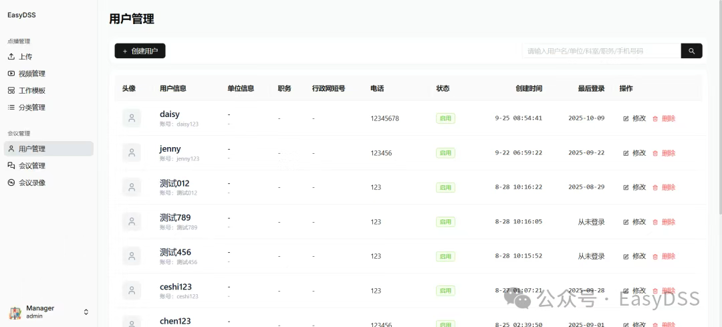
Task: Delete daisy via 删除 link
Action: pos(664,118)
